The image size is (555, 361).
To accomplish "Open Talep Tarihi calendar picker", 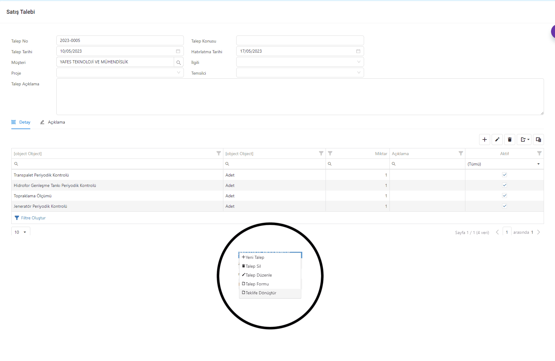I will click(178, 51).
